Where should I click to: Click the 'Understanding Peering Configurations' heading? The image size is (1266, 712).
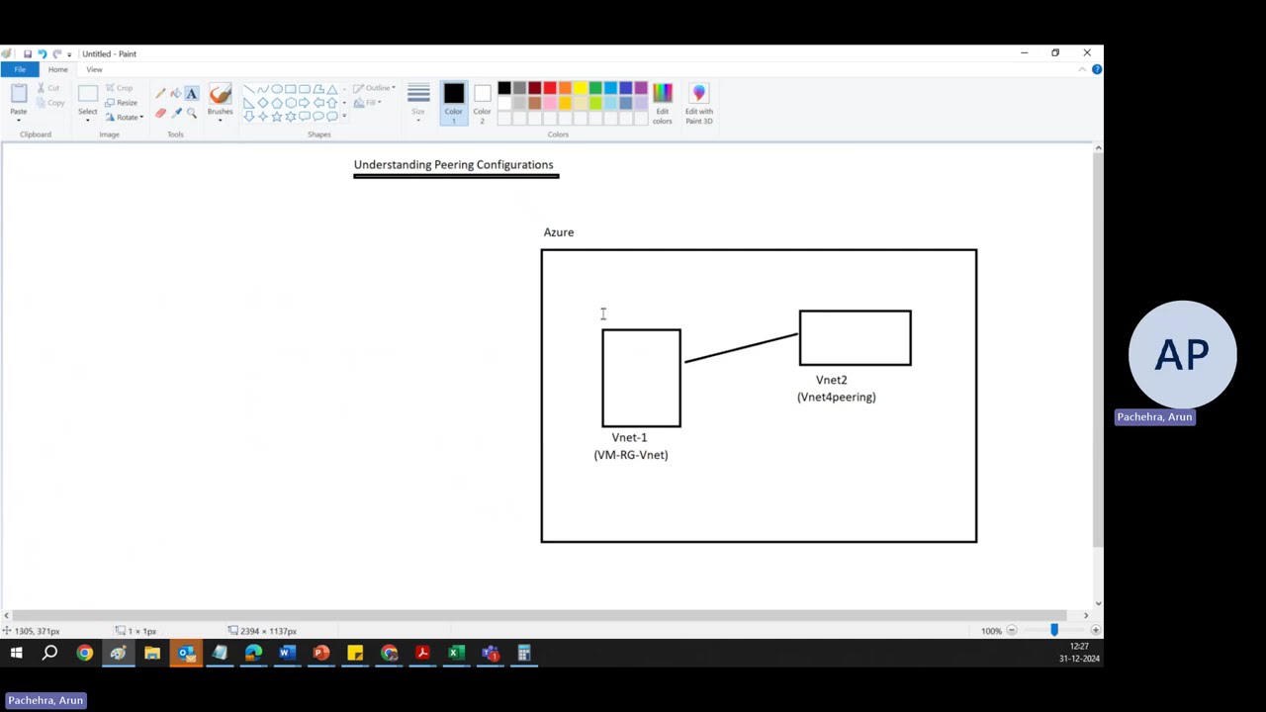[453, 165]
